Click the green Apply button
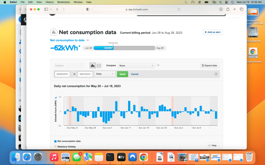The width and height of the screenshot is (265, 165). 122,74
